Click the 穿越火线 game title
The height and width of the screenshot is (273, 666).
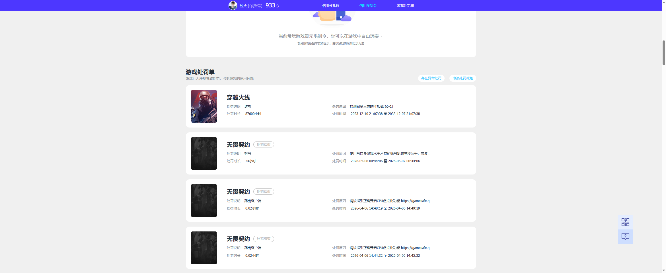(238, 97)
